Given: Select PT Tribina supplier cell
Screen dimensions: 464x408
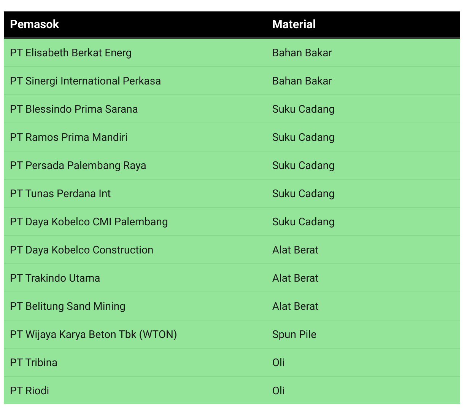Looking at the screenshot, I should (x=34, y=362).
